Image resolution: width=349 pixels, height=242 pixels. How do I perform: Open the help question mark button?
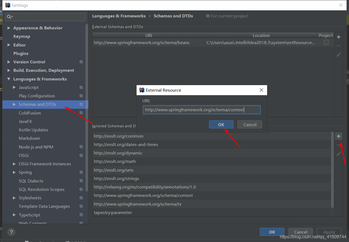[x=11, y=232]
